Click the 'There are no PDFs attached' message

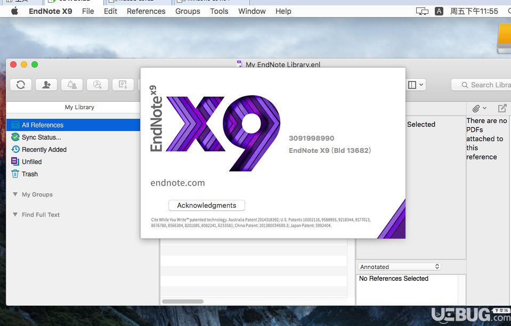click(x=486, y=138)
